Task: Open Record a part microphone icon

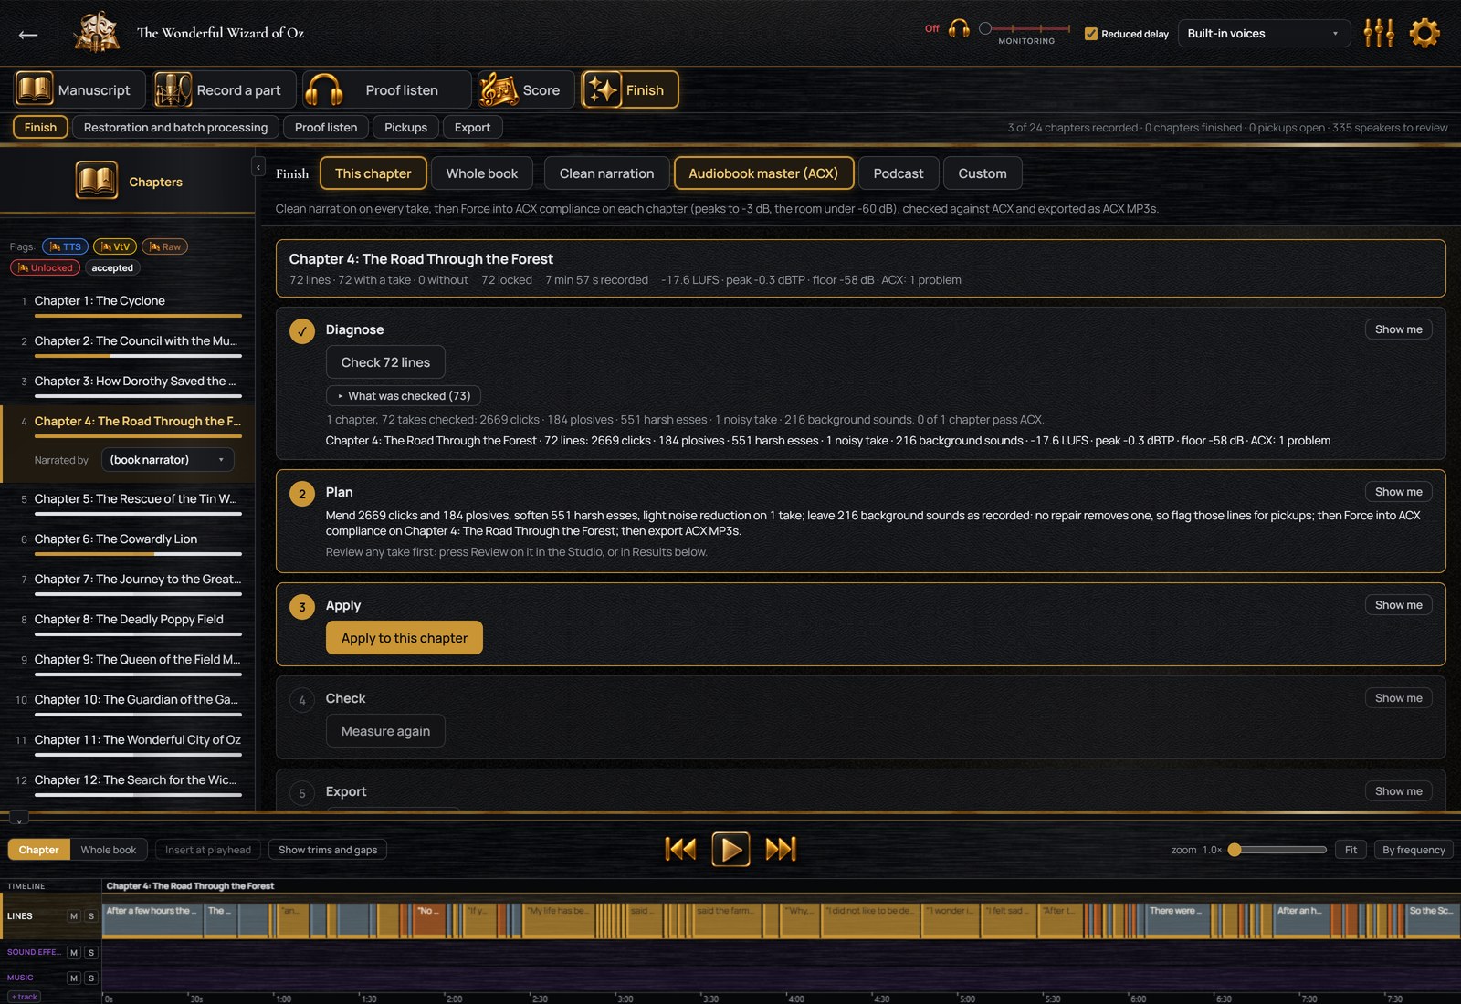Action: (x=173, y=89)
